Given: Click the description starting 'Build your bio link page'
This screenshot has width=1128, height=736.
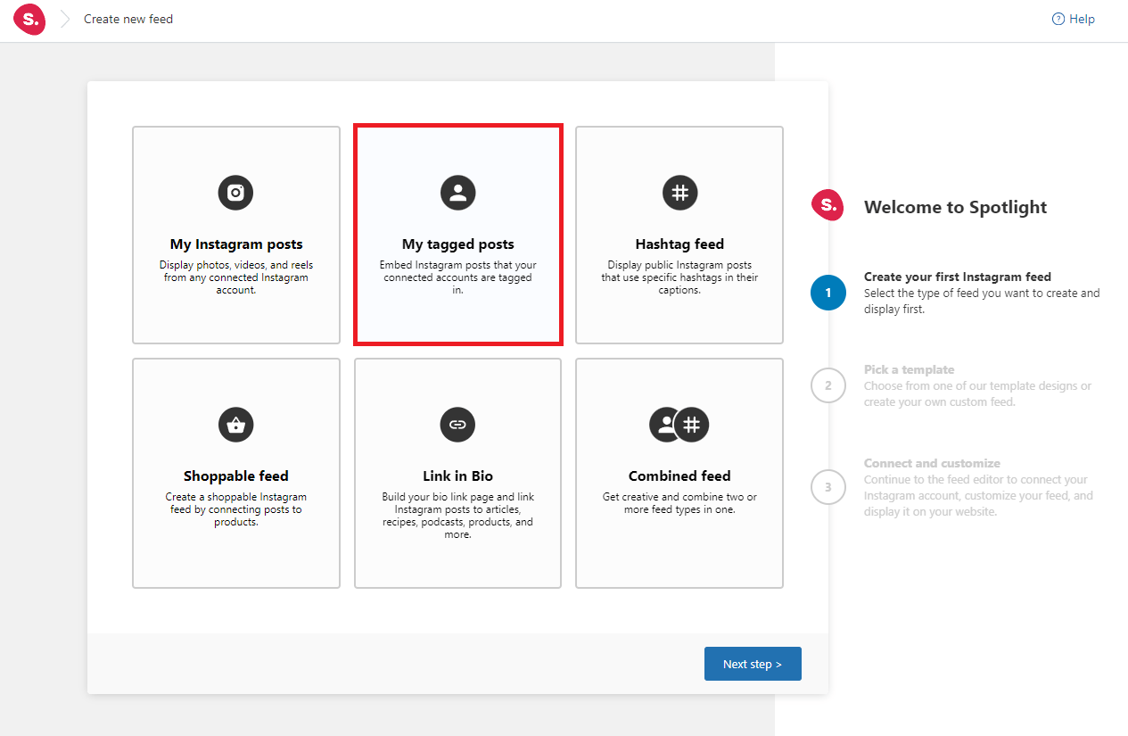Looking at the screenshot, I should [x=458, y=516].
